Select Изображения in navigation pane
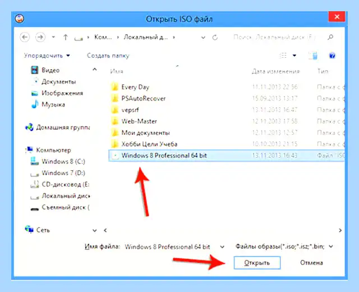The image size is (359, 292). 62,93
